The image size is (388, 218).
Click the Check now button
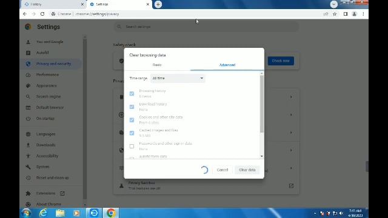pyautogui.click(x=281, y=61)
